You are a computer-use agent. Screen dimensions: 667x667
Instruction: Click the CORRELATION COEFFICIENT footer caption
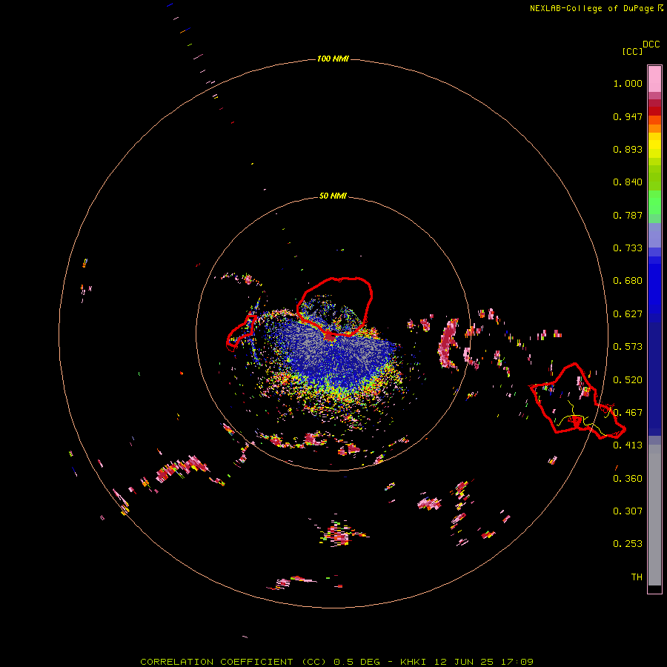337,662
